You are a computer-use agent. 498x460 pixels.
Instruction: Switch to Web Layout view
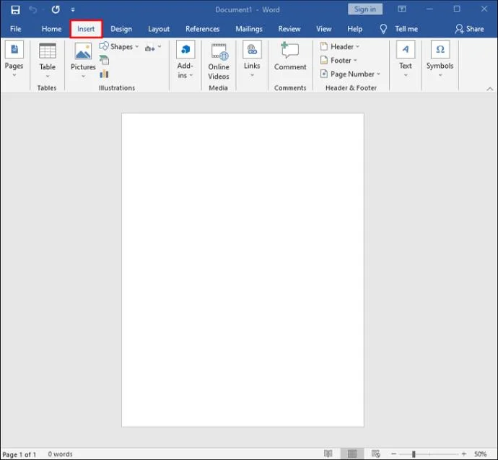[x=376, y=454]
